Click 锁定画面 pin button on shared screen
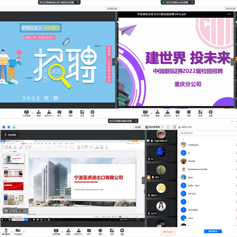Screen dimensions: 237x237 [x=11, y=135]
